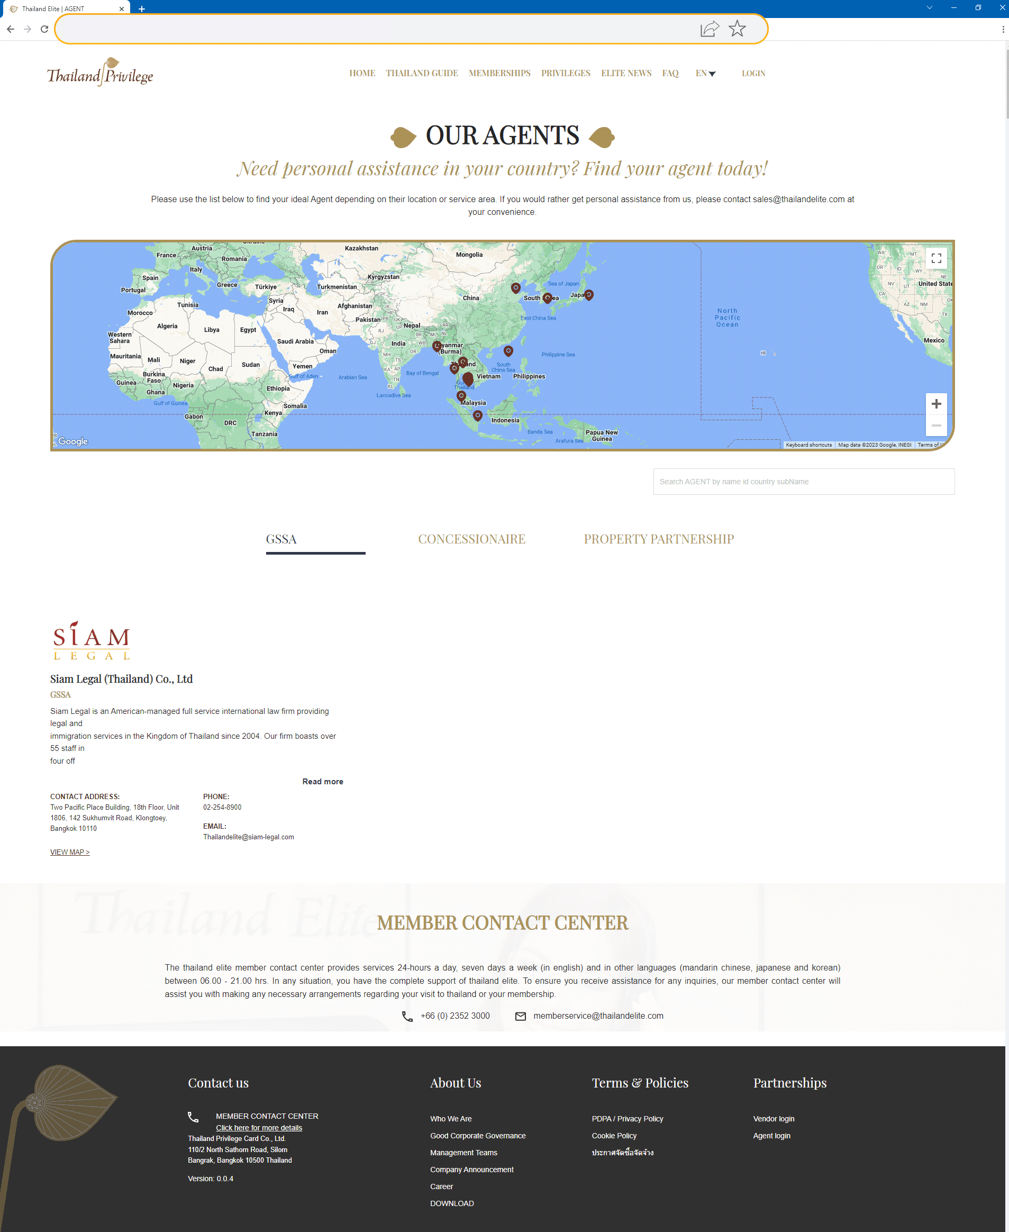
Task: Click the Siam Legal logo
Action: click(91, 640)
